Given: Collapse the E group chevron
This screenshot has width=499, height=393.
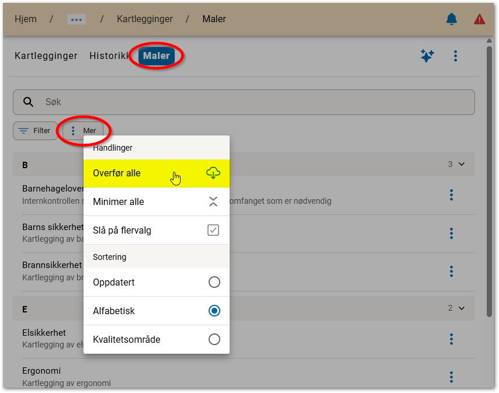Looking at the screenshot, I should [x=462, y=308].
